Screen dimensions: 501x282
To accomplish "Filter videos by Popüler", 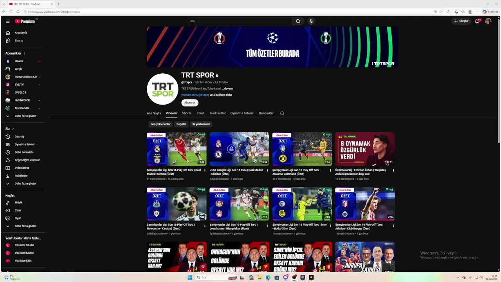I will pos(181,124).
